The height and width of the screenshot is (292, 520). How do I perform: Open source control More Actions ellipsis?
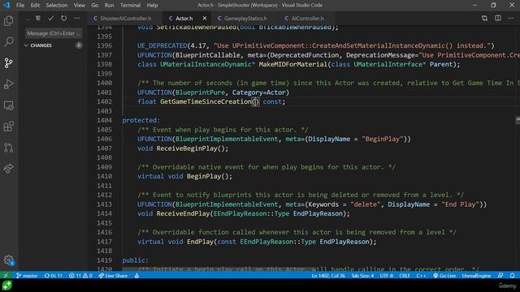[77, 19]
